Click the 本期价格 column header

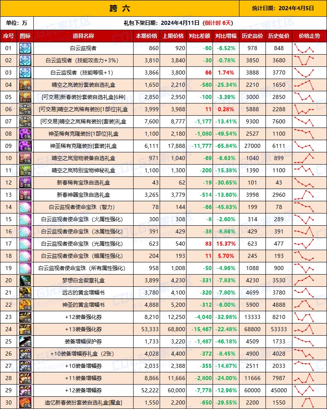click(x=147, y=36)
